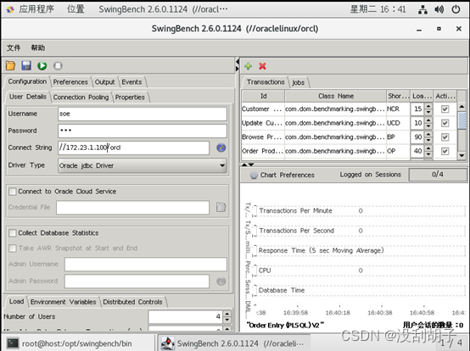Switch to the Output tab

[x=105, y=82]
